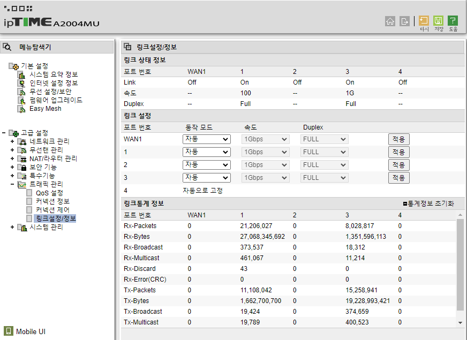Open Easy Mesh menu item
The width and height of the screenshot is (467, 340).
pyautogui.click(x=46, y=109)
